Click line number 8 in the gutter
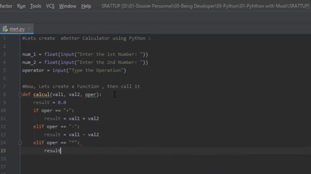 pos(4,95)
